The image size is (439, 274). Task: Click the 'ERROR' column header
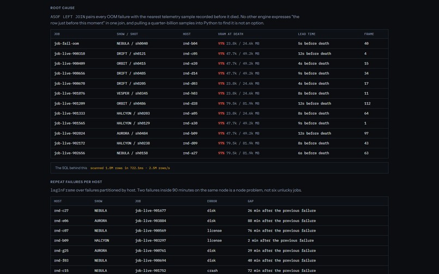pos(212,201)
